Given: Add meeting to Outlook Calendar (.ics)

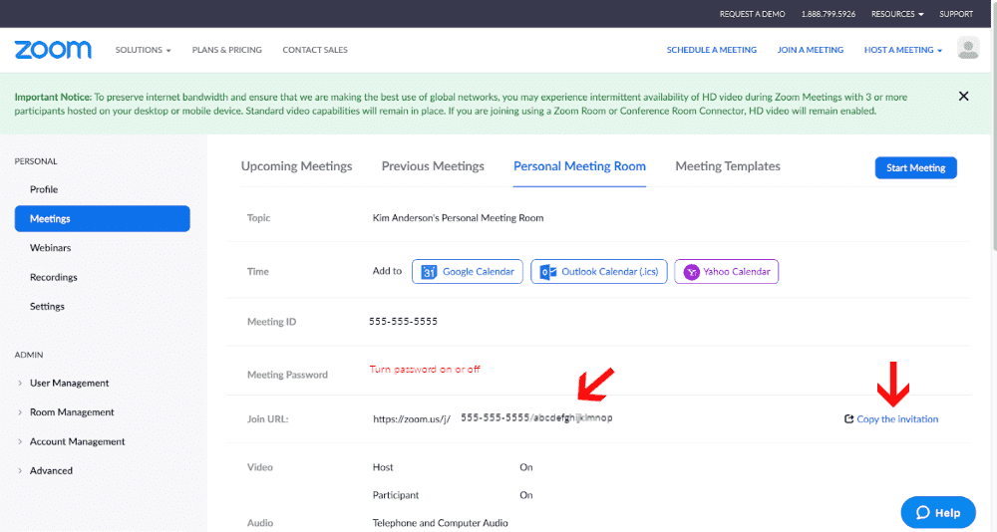Looking at the screenshot, I should click(x=599, y=271).
